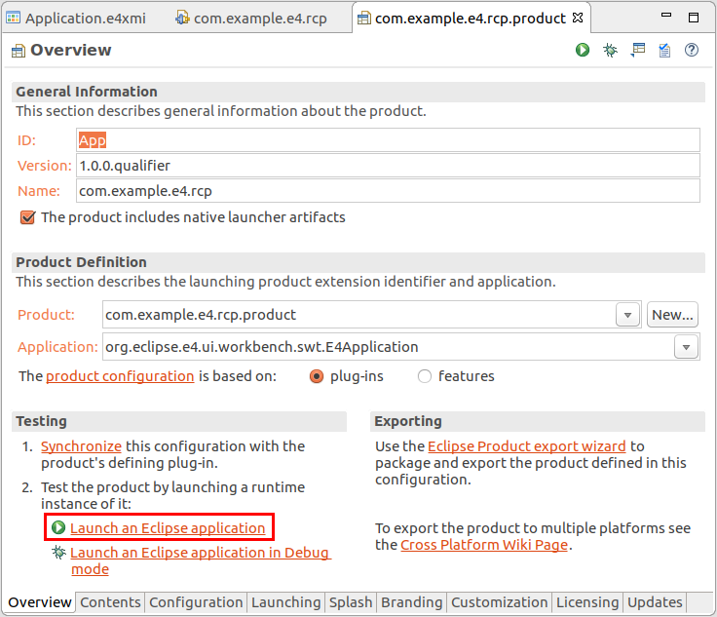Click the green run icon beside Launch link
This screenshot has height=617, width=717.
tap(58, 527)
